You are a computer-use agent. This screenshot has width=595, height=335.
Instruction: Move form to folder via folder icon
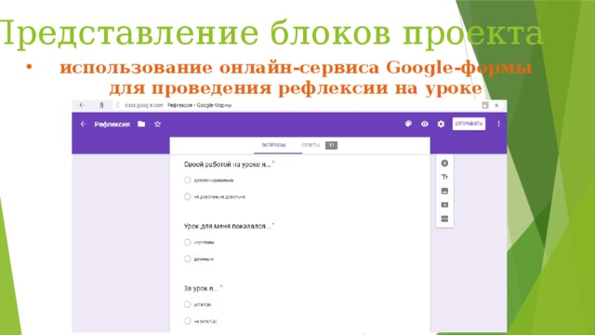click(x=141, y=124)
